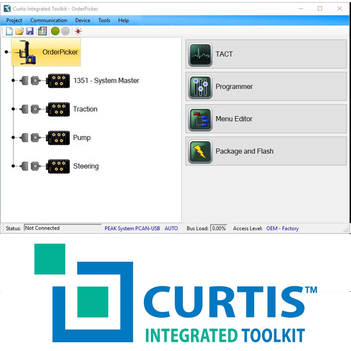Maximize the Curtis Integrated Toolkit window

point(320,8)
